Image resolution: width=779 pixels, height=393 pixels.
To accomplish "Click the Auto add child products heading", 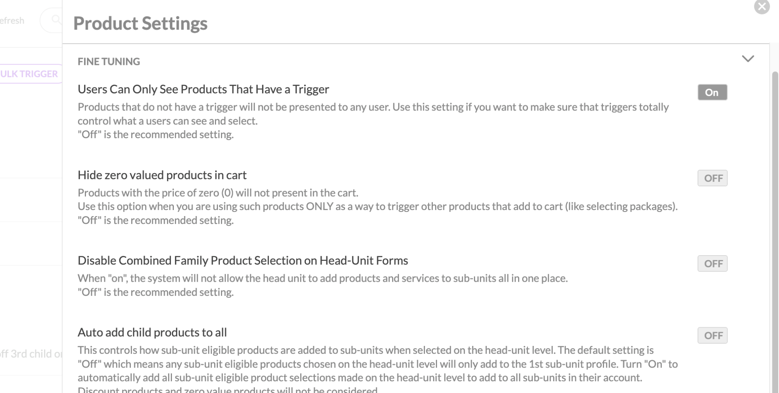I will [x=152, y=332].
